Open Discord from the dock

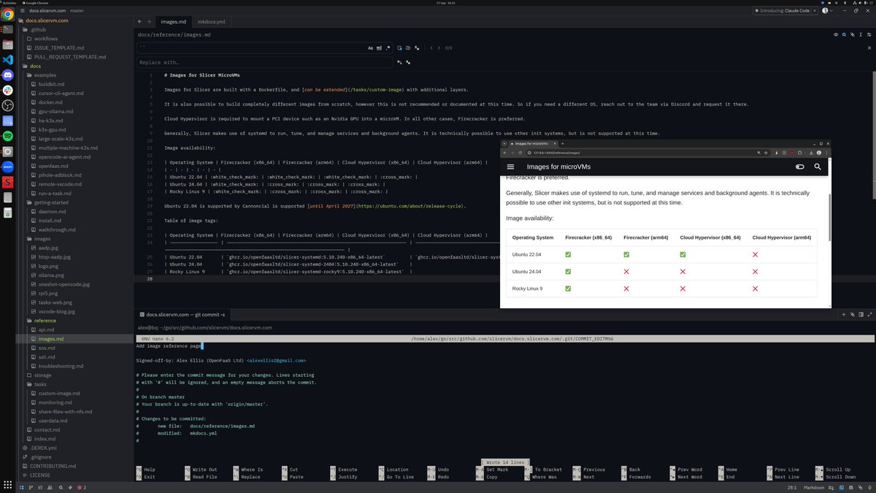coord(8,74)
